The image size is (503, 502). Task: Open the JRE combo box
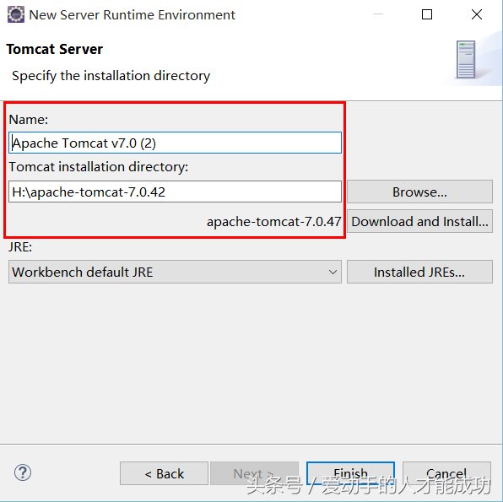point(175,272)
